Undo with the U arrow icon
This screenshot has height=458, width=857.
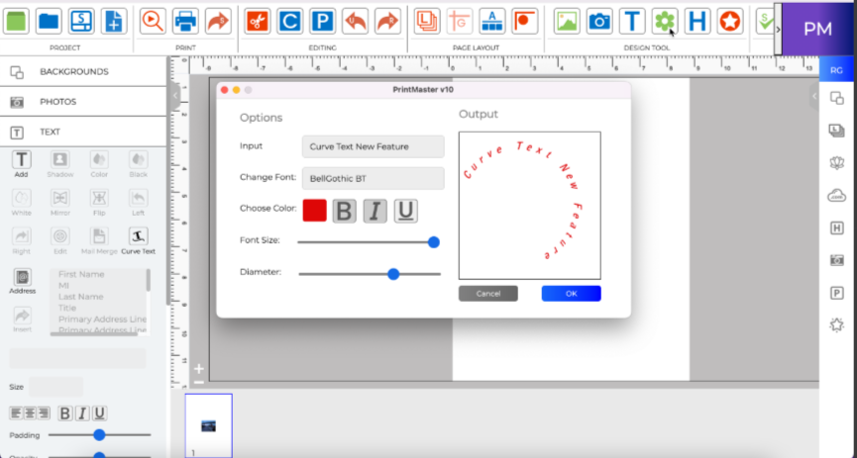coord(356,22)
